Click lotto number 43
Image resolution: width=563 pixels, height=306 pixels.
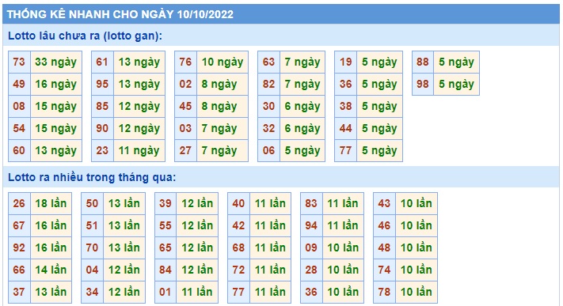click(x=384, y=204)
